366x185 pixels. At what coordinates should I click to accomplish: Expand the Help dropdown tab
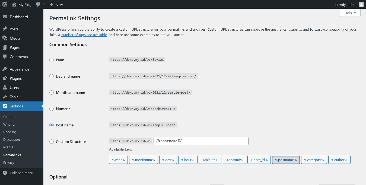pos(350,13)
